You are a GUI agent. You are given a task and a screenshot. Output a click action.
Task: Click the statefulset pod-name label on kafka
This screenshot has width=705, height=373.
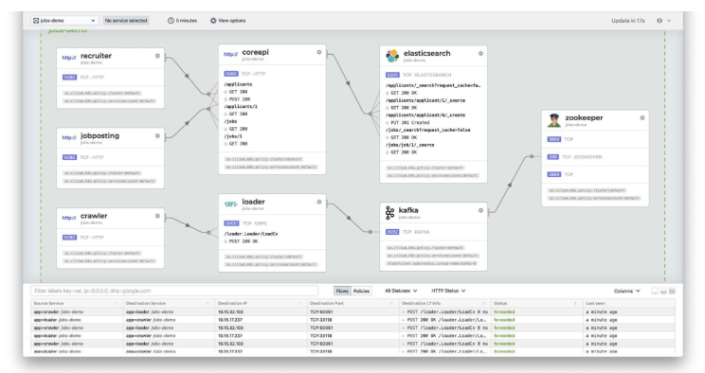[432, 263]
